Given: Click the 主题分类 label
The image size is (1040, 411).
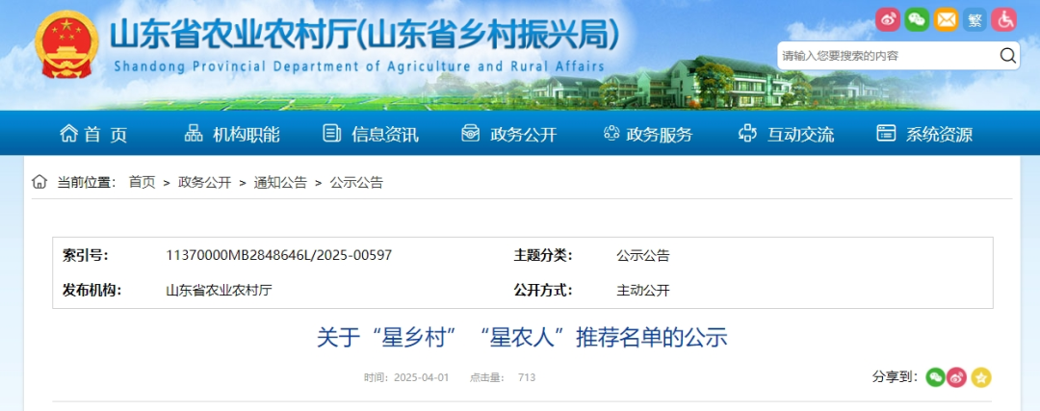Looking at the screenshot, I should tap(542, 255).
